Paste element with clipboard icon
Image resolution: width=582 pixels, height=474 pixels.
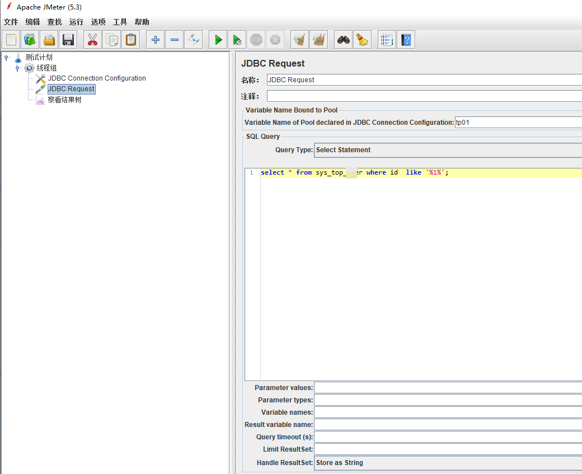130,40
